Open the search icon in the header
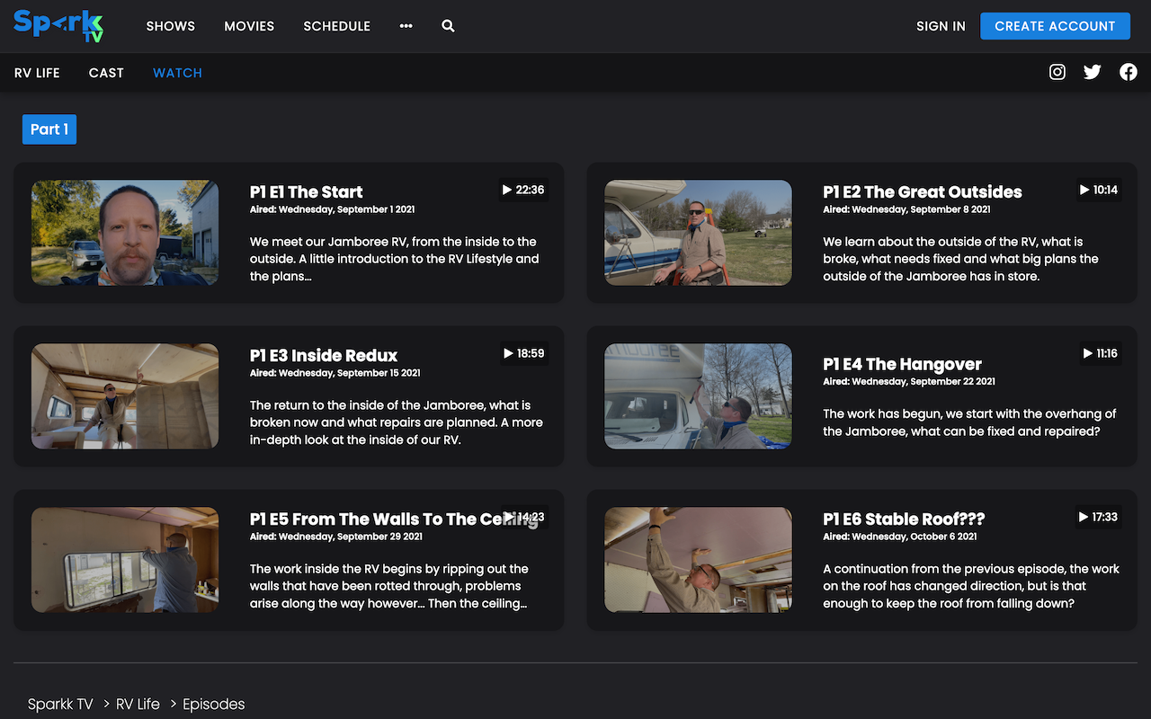This screenshot has height=719, width=1151. [x=448, y=26]
